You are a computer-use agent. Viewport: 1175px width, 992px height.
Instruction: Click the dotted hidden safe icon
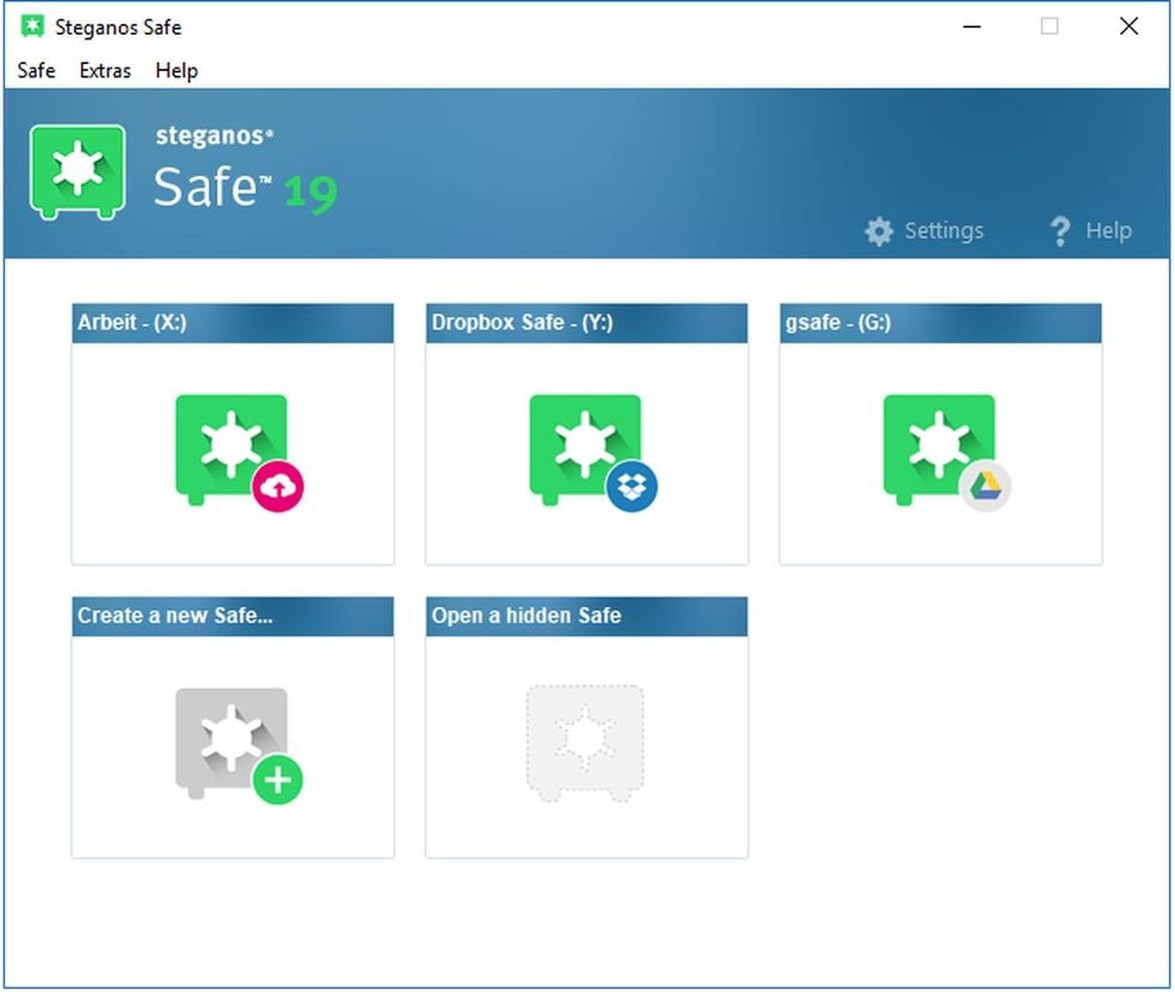[x=586, y=743]
